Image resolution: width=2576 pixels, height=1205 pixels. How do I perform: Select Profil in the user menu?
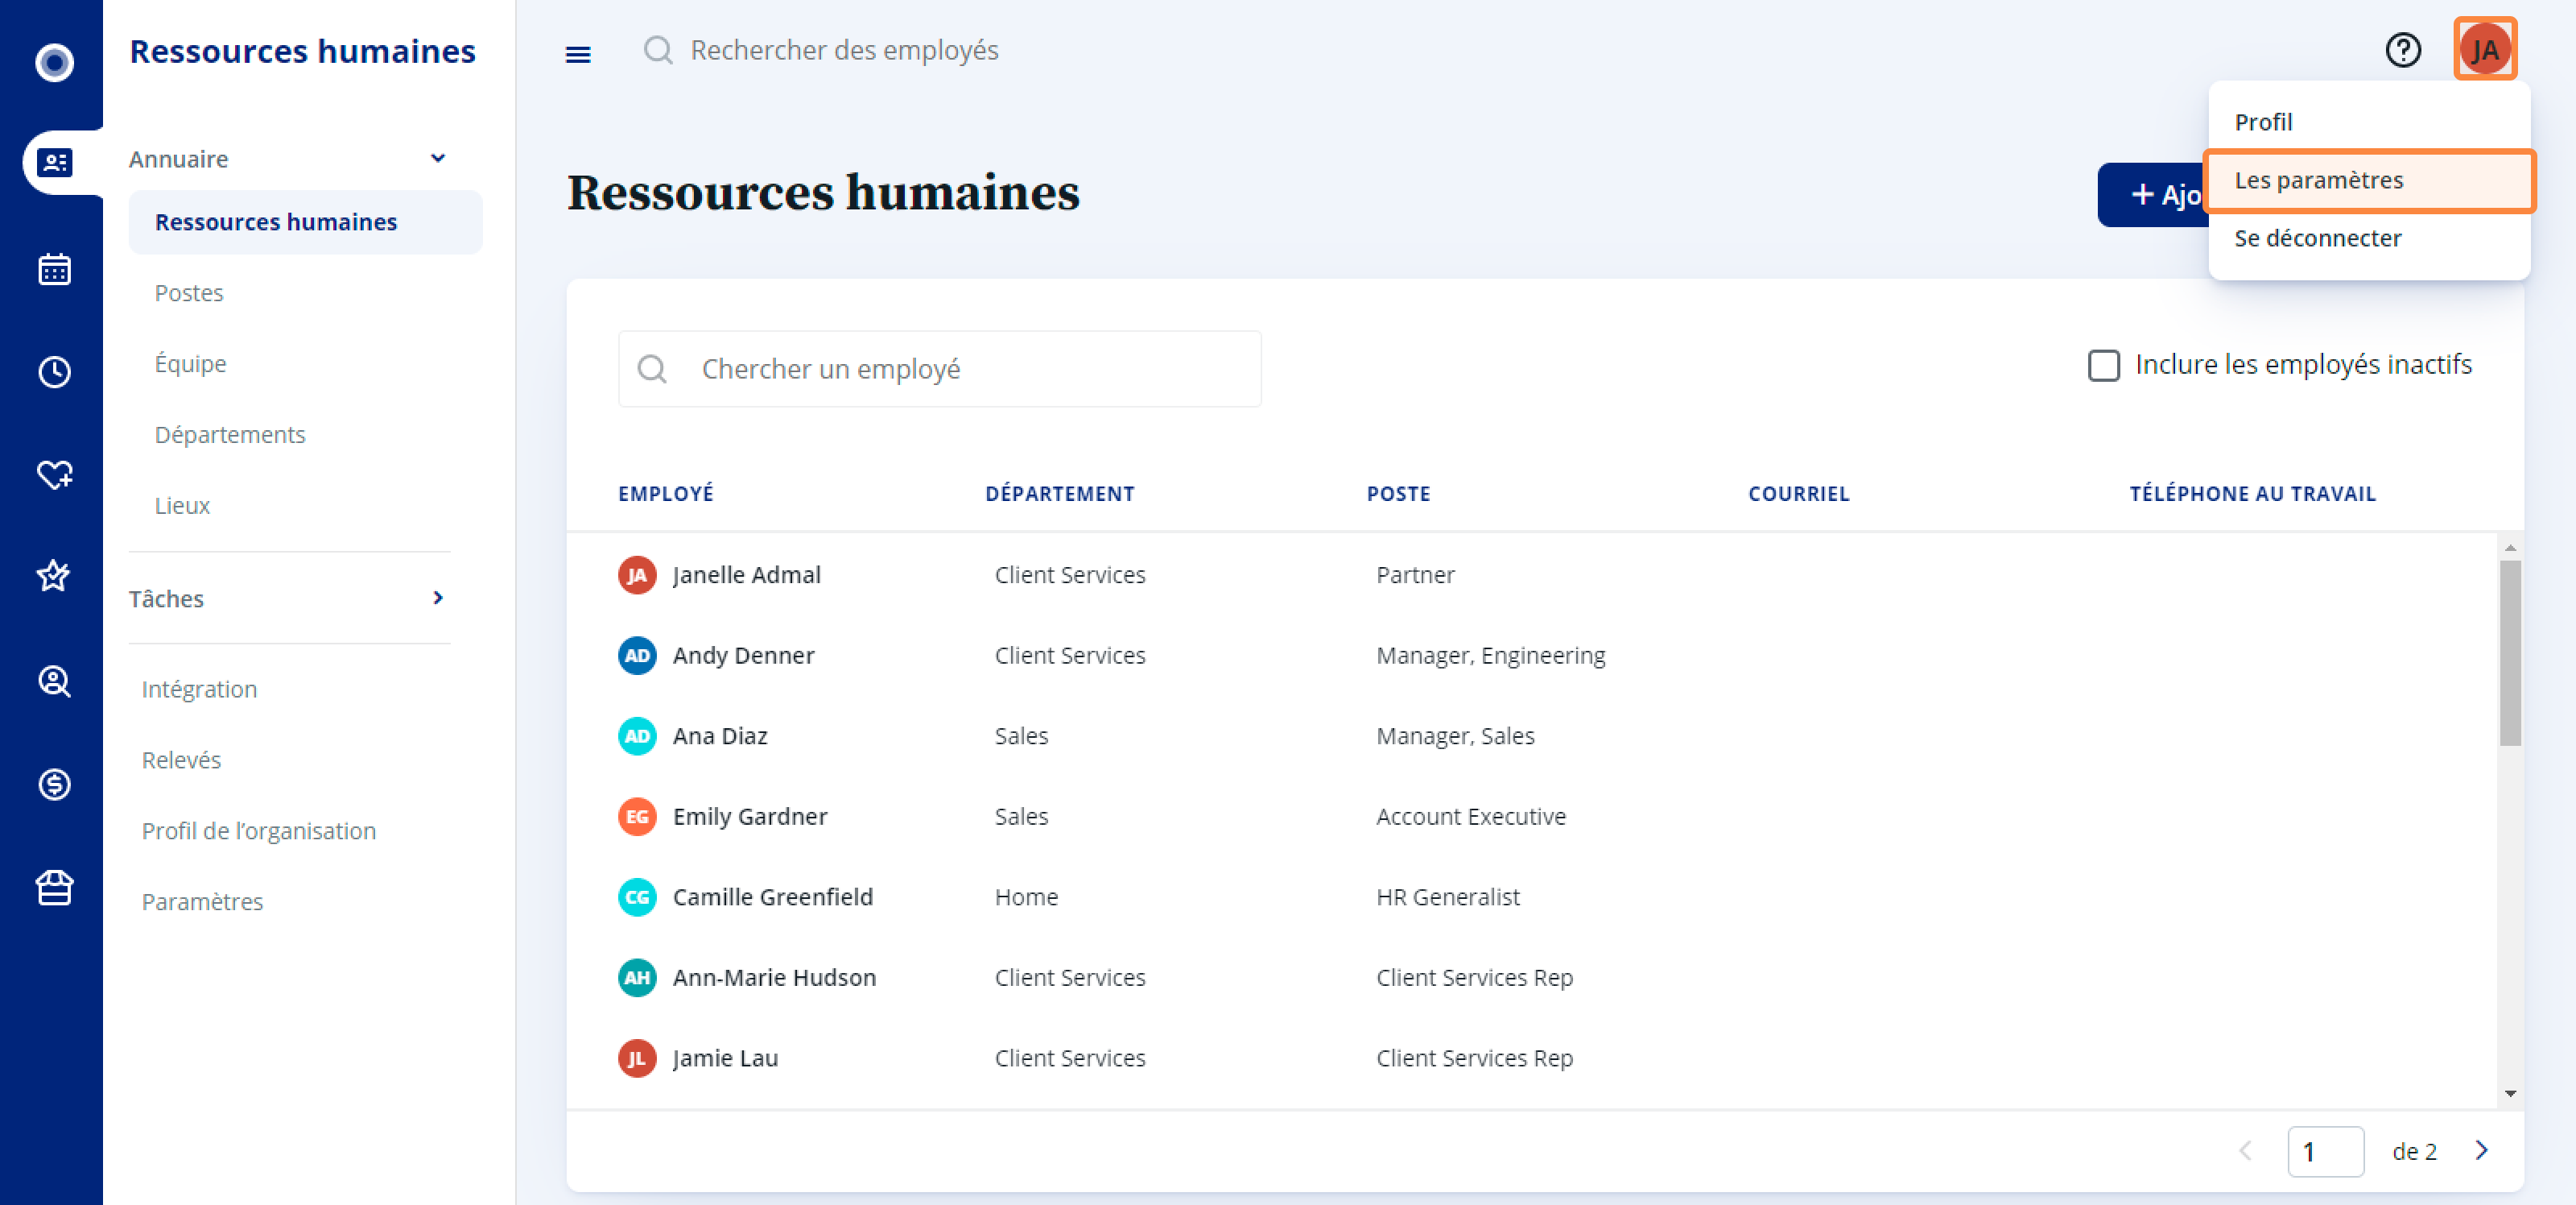[2369, 122]
